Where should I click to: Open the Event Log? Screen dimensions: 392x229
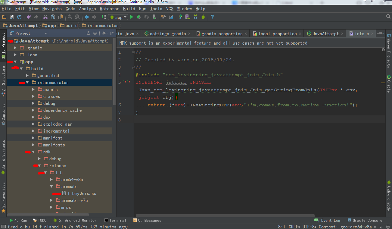pos(327,220)
